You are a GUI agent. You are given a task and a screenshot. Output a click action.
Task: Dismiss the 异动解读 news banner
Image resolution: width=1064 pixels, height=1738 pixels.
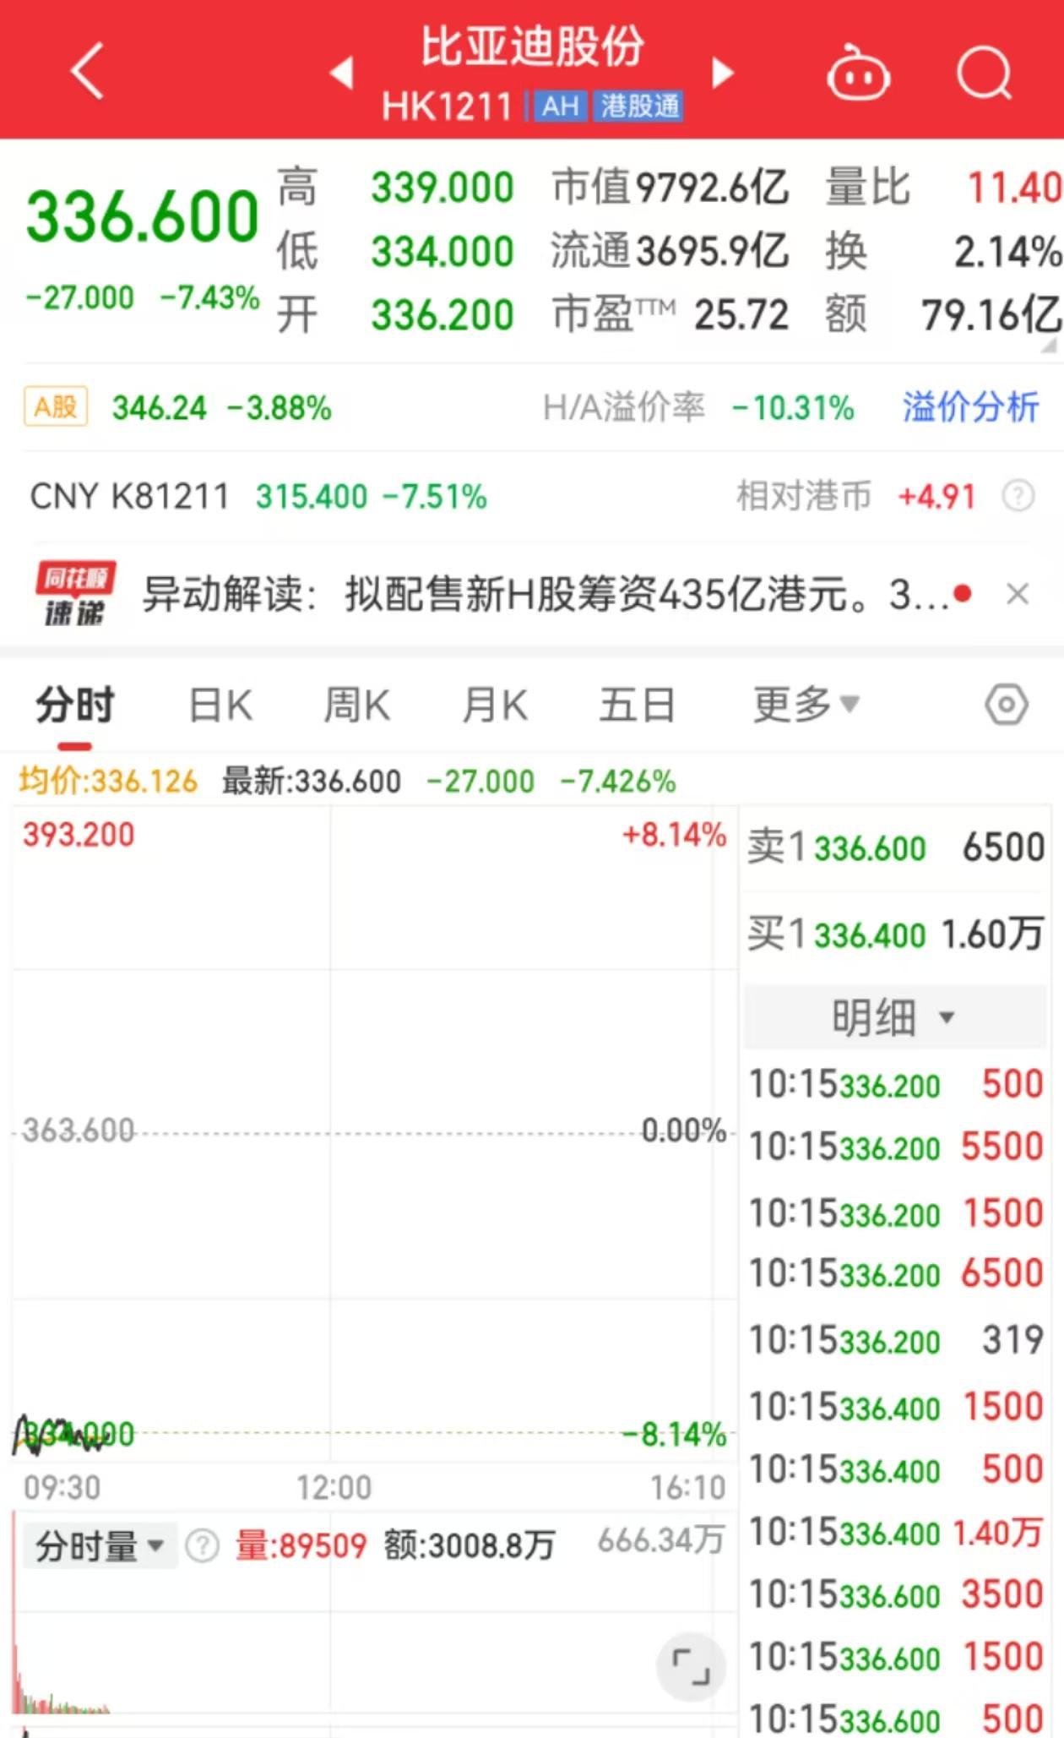pos(1018,594)
